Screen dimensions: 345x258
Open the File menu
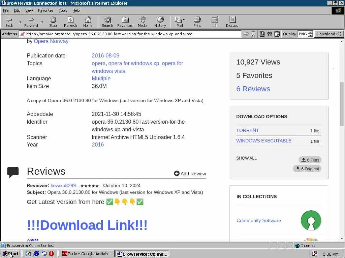[6, 10]
